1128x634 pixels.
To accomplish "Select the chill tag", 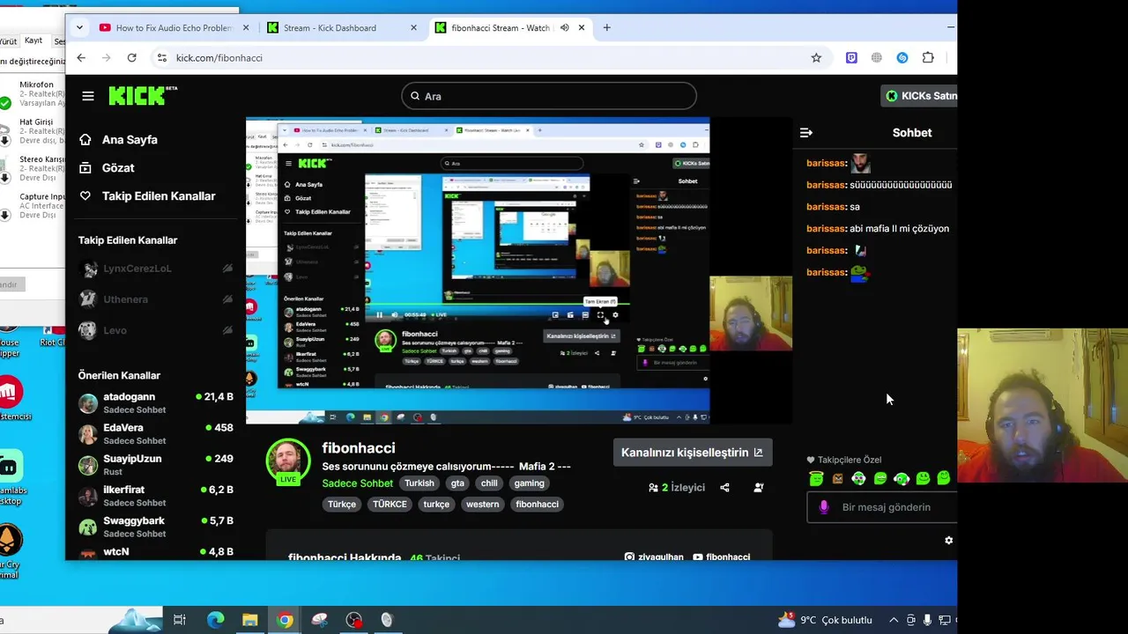I will tap(489, 483).
